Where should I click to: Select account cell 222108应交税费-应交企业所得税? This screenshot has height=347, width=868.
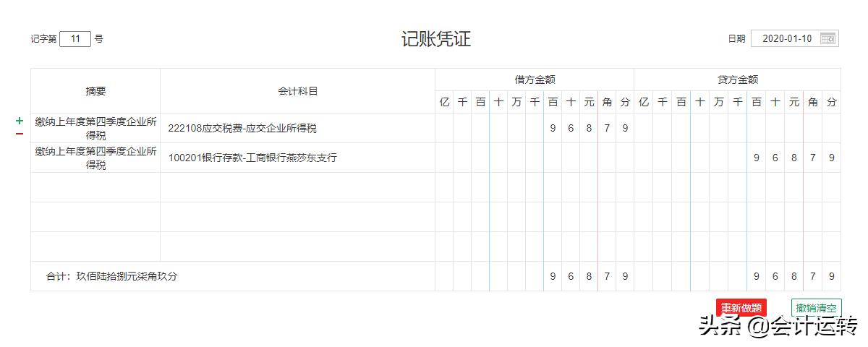(x=297, y=128)
